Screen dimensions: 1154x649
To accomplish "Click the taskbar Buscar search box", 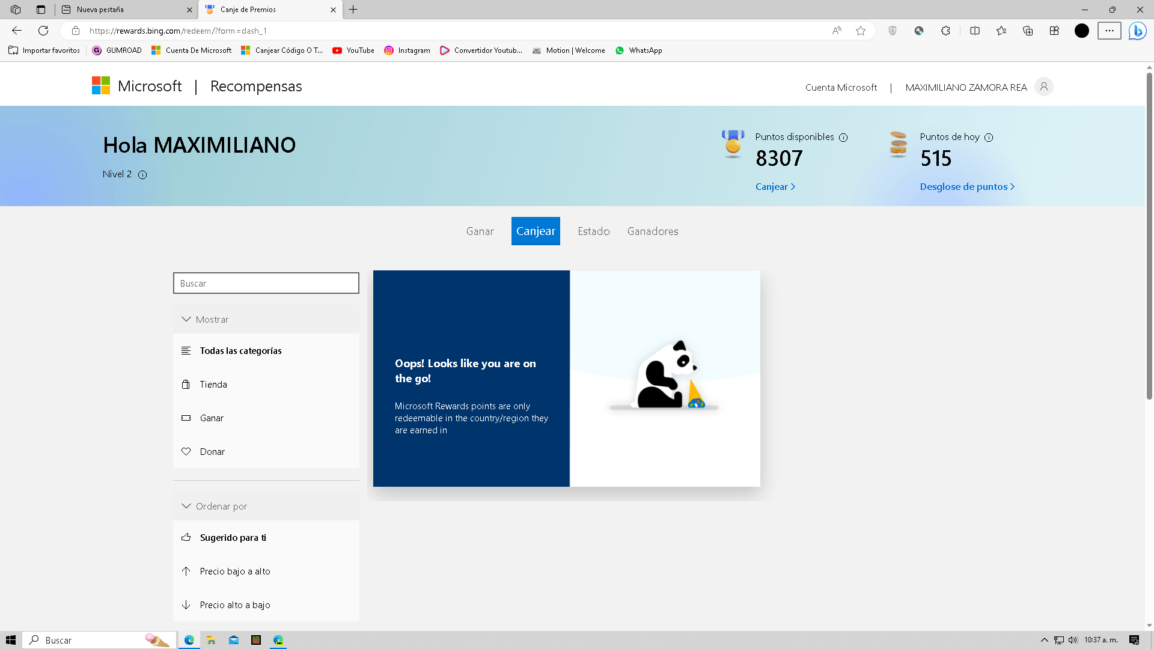I will [100, 640].
